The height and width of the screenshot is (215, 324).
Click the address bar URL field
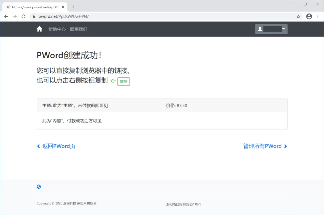tap(162, 16)
